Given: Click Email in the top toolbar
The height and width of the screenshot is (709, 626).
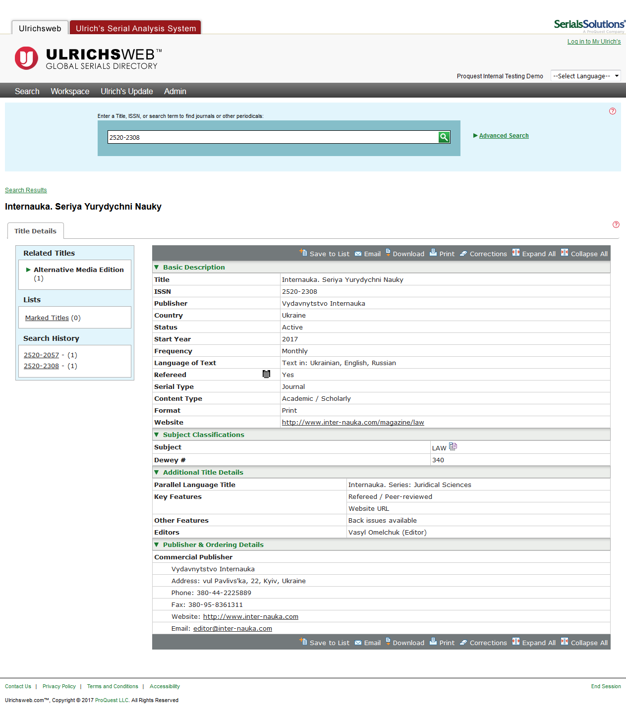Looking at the screenshot, I should 368,254.
